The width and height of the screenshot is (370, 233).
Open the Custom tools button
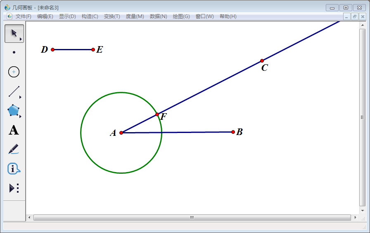coord(14,188)
